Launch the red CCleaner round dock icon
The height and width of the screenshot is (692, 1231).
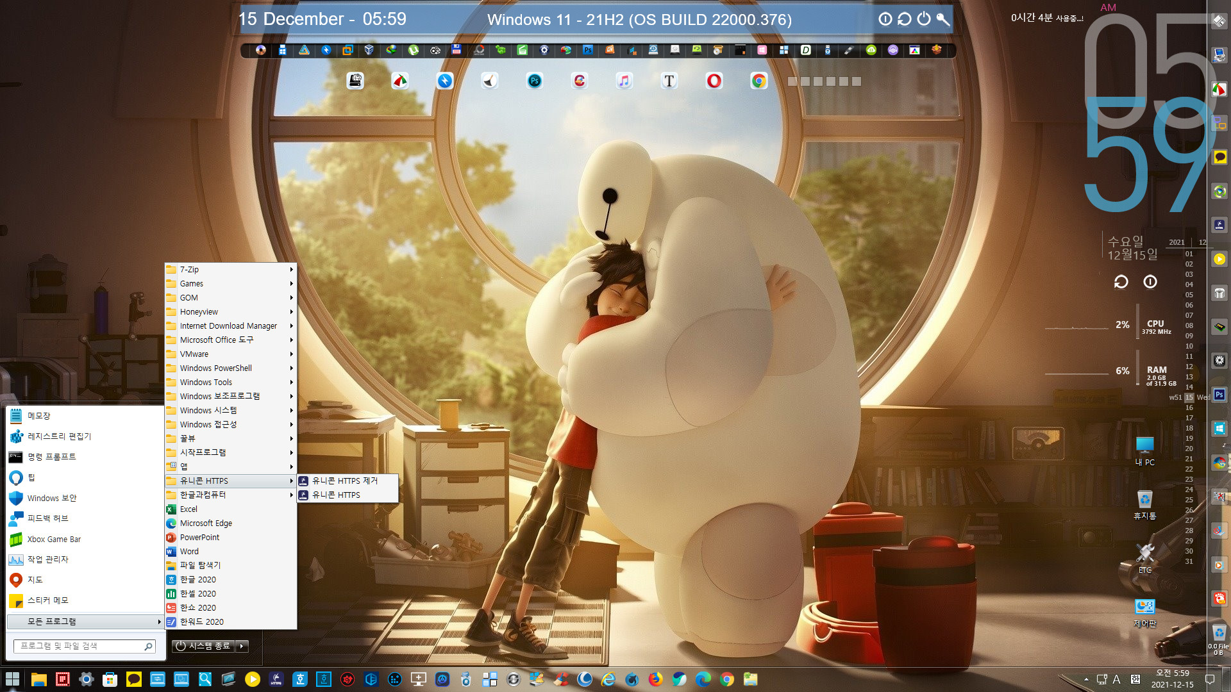click(580, 81)
